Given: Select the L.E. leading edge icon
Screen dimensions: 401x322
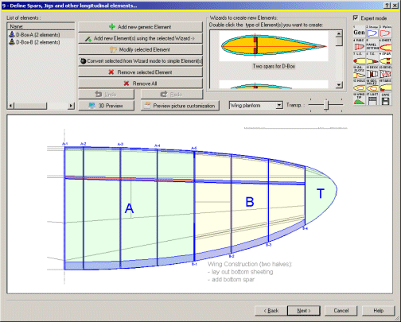Looking at the screenshot, I should pyautogui.click(x=359, y=59).
